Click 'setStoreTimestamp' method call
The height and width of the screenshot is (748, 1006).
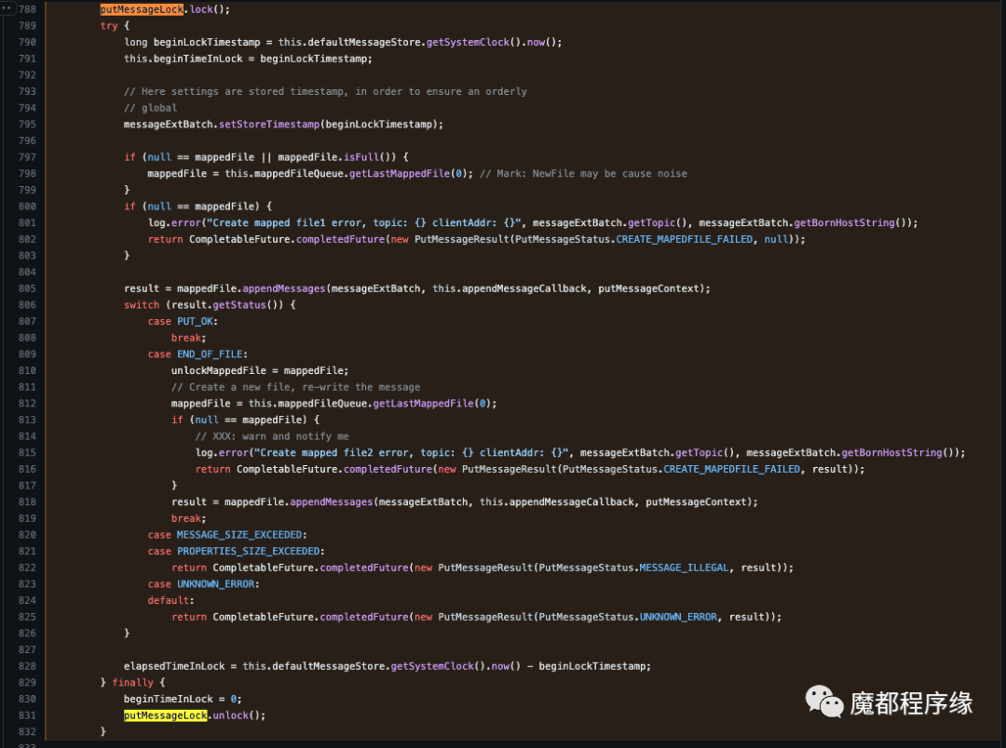[269, 125]
